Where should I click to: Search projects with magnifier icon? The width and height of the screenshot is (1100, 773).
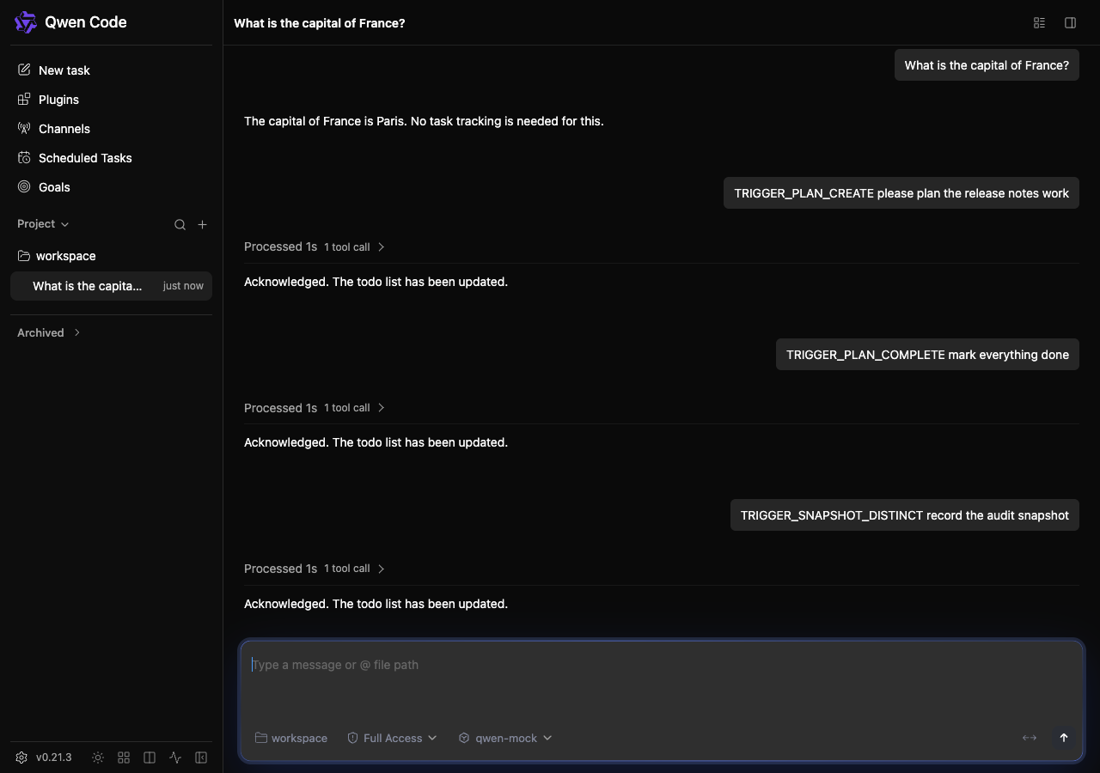click(180, 224)
